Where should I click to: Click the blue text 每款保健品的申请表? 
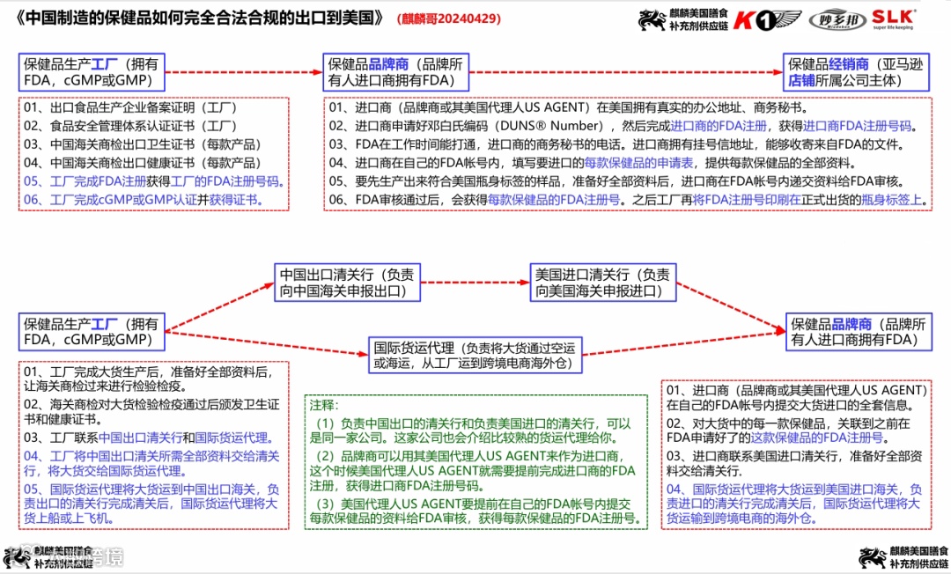pos(638,163)
